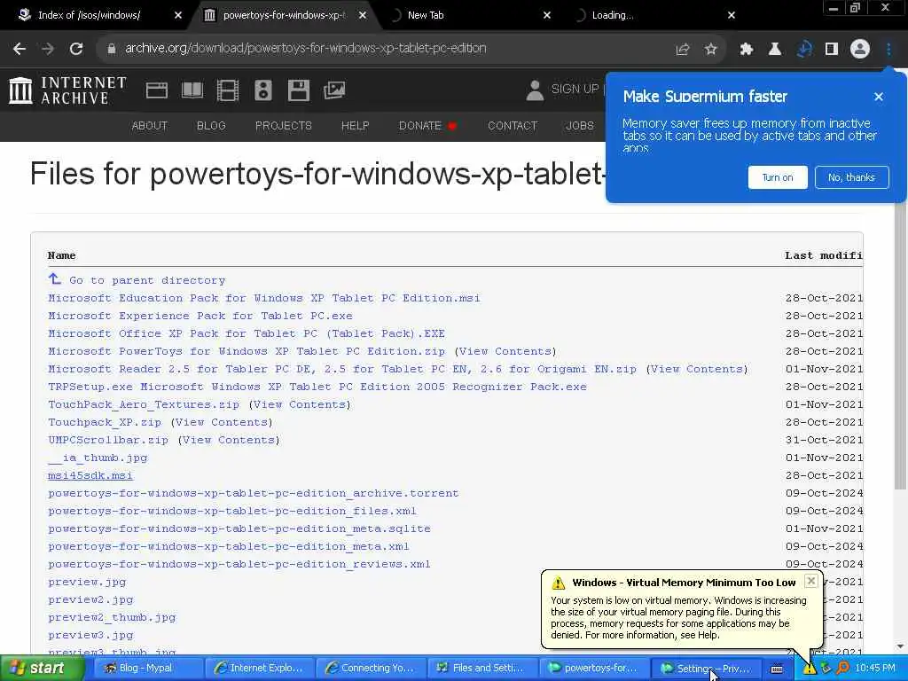Open the powertoys _meta.sqlite file
Screen dimensions: 908x681
click(x=239, y=528)
